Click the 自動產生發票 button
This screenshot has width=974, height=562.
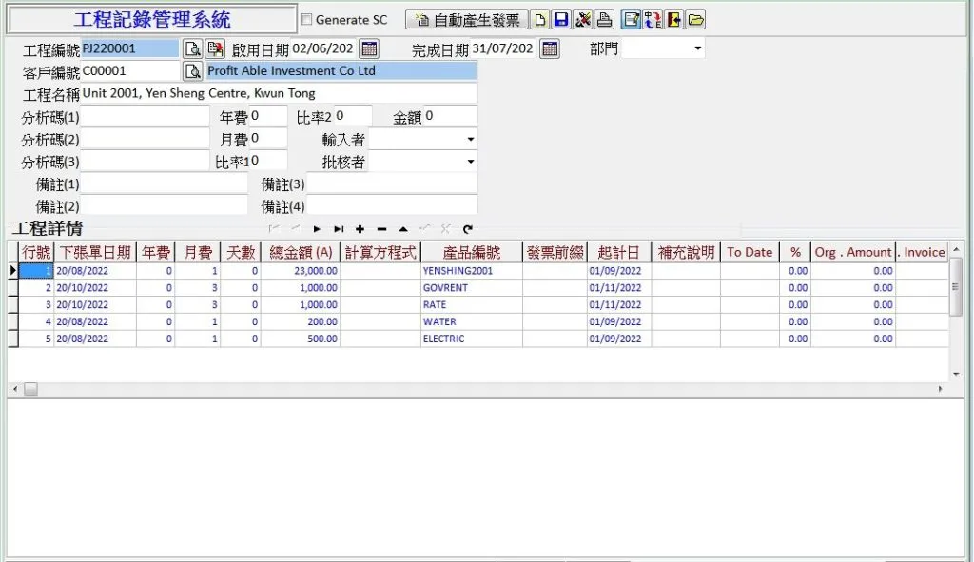(466, 20)
